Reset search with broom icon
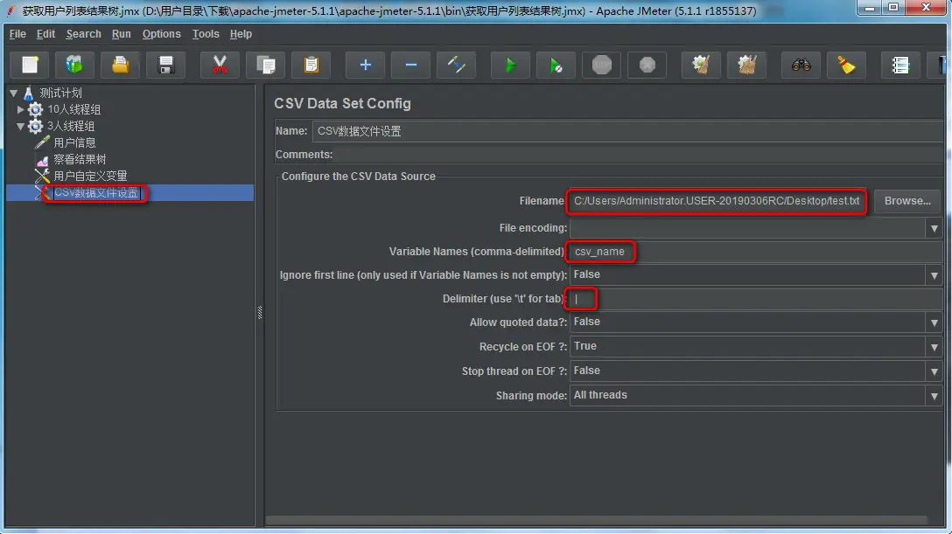This screenshot has width=952, height=534. [x=846, y=65]
